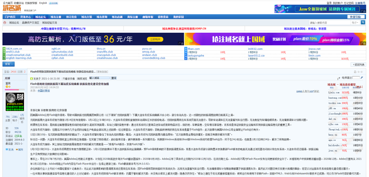Click the 域名抢注就来国域 promo link
The image size is (369, 177).
click(x=305, y=29)
